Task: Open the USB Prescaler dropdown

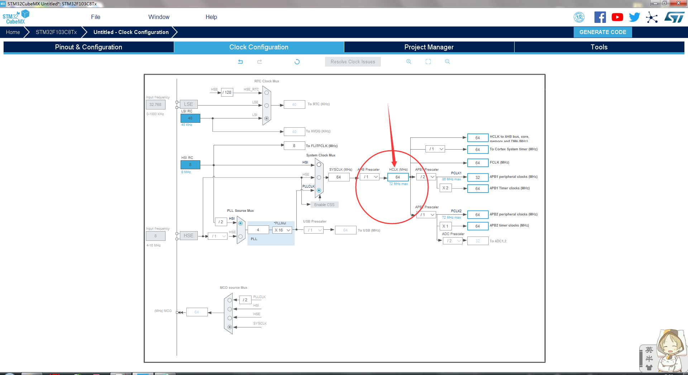Action: point(314,230)
